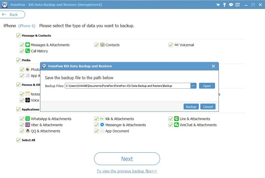Uncheck the Message & Contacts group checkbox
Viewport: 265px width, 178px height.
point(18,36)
